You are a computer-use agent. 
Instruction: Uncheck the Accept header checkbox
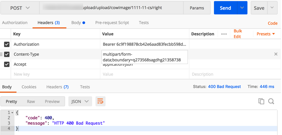[x=7, y=64]
